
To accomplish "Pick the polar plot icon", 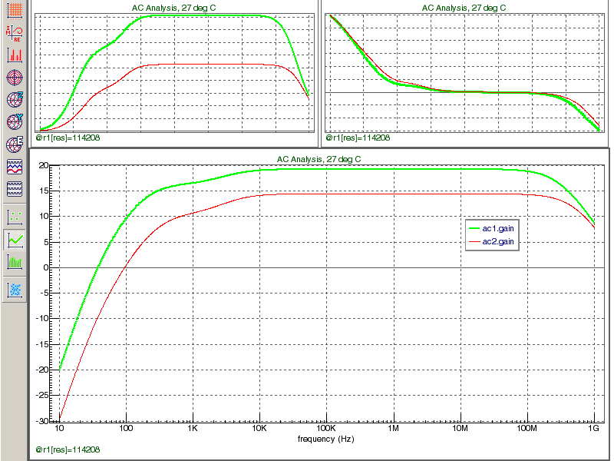I will [x=15, y=78].
